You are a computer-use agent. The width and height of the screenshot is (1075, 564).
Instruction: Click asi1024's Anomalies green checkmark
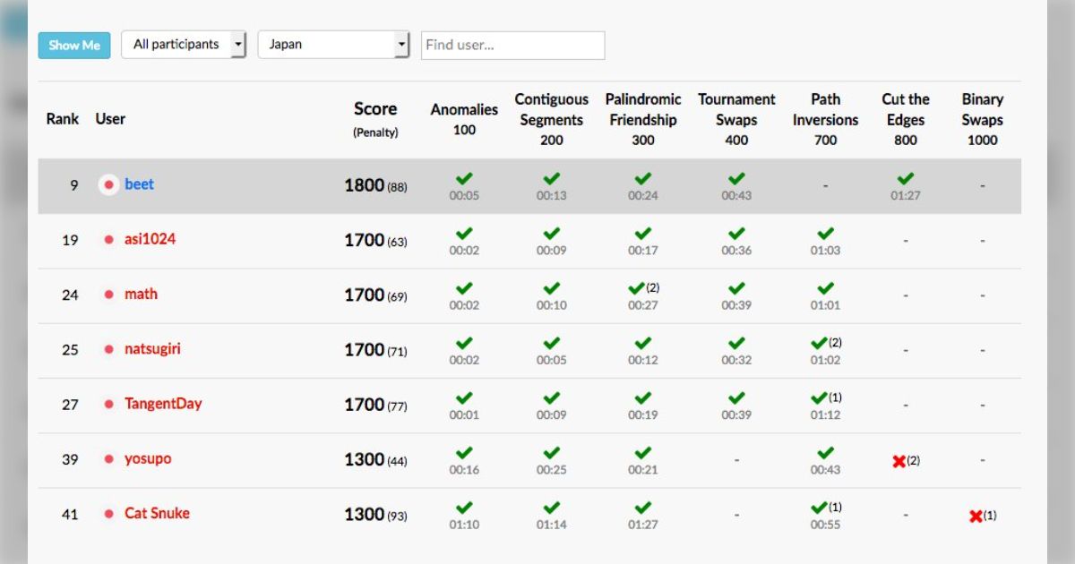tap(464, 234)
